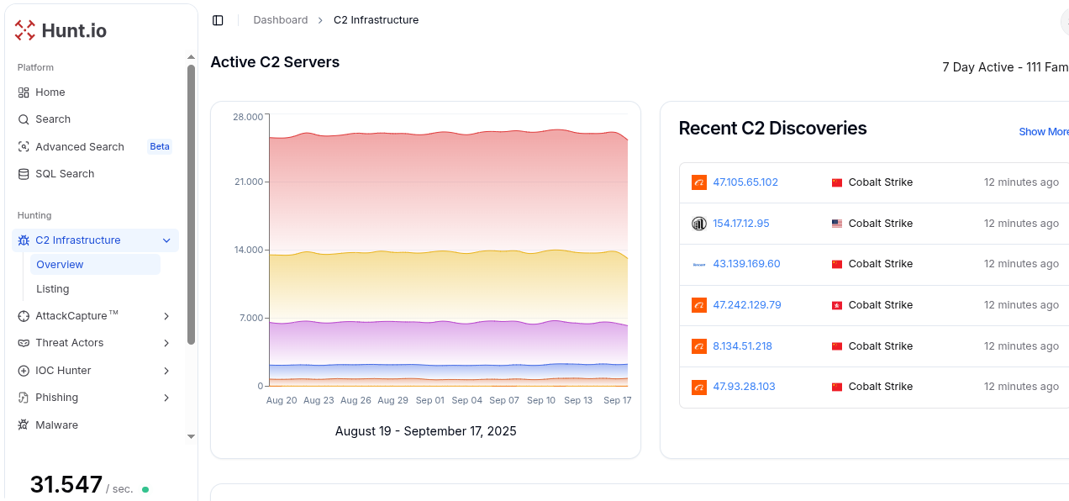Select the Listing menu item
Screen dimensions: 1069x501
tap(52, 289)
